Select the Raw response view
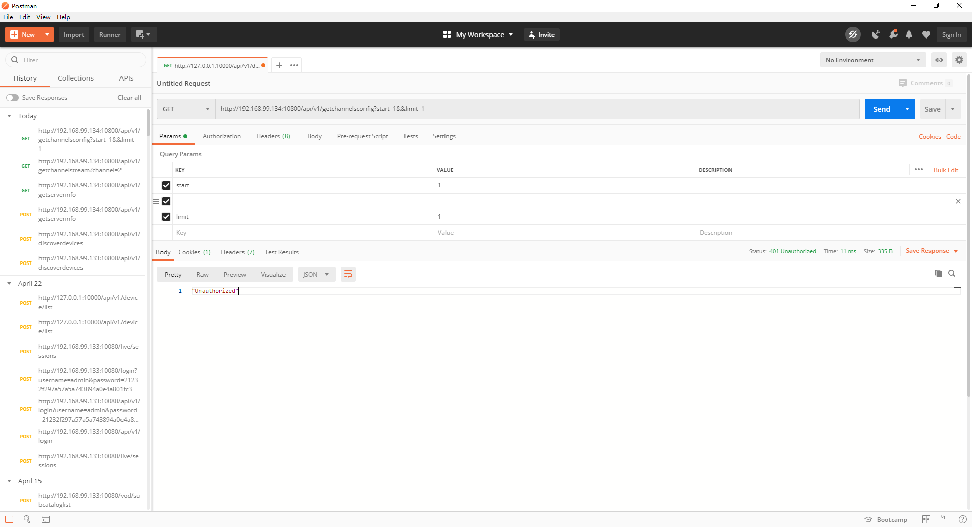This screenshot has height=527, width=972. 202,274
